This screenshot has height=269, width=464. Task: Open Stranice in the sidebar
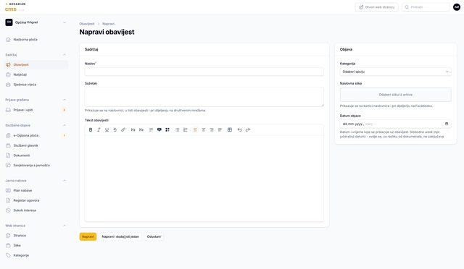(36, 236)
